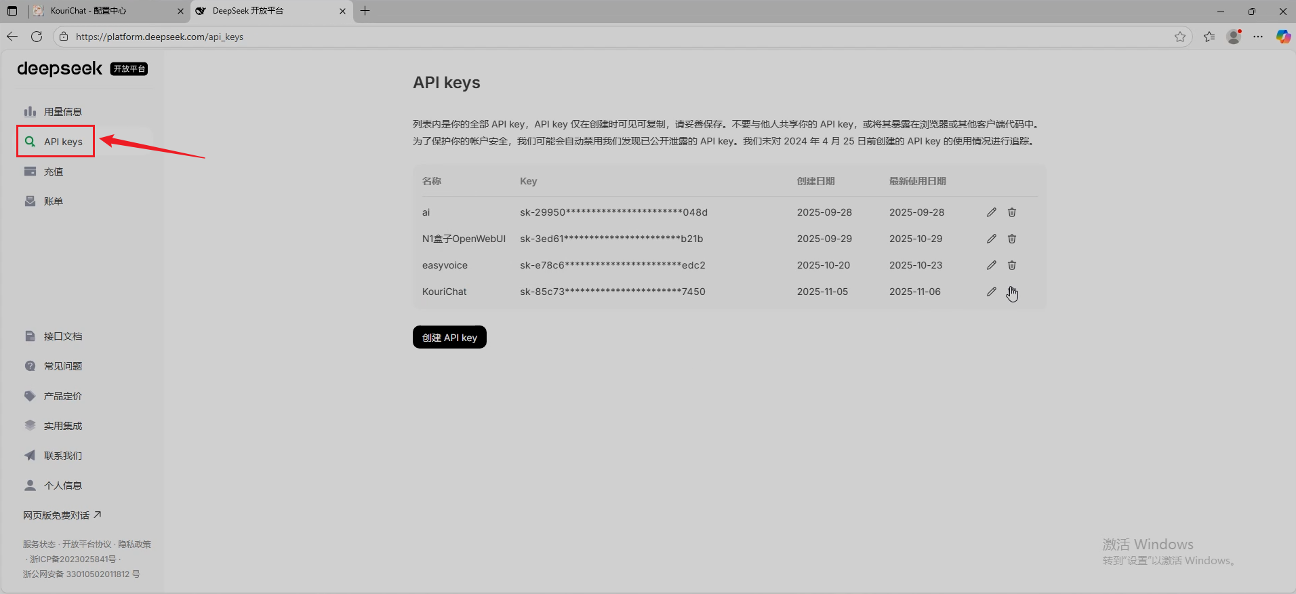View 产品定价 page
Image resolution: width=1296 pixels, height=594 pixels.
[x=62, y=396]
